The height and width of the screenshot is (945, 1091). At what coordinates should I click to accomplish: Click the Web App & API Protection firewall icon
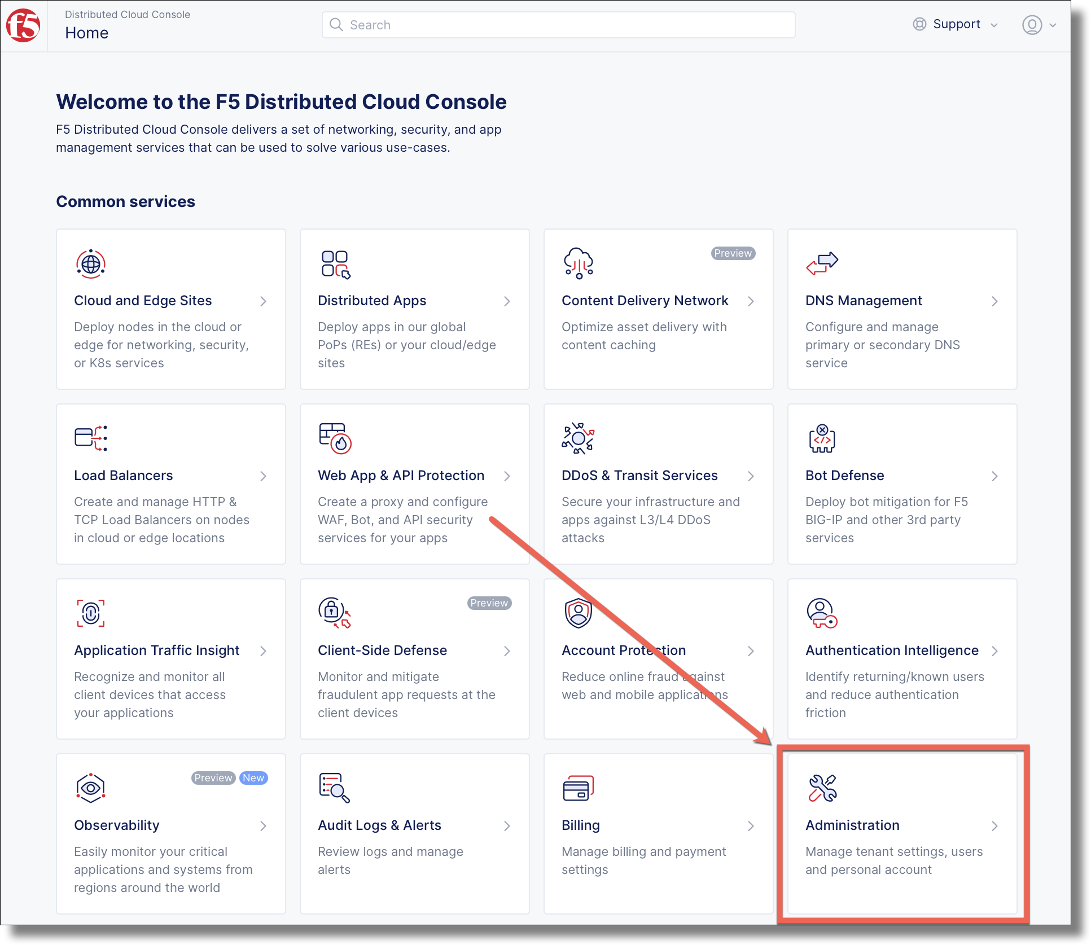[335, 438]
